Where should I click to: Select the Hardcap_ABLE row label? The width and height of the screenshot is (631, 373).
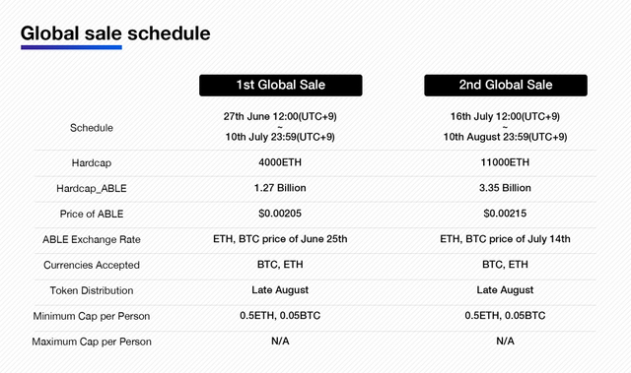(x=92, y=188)
